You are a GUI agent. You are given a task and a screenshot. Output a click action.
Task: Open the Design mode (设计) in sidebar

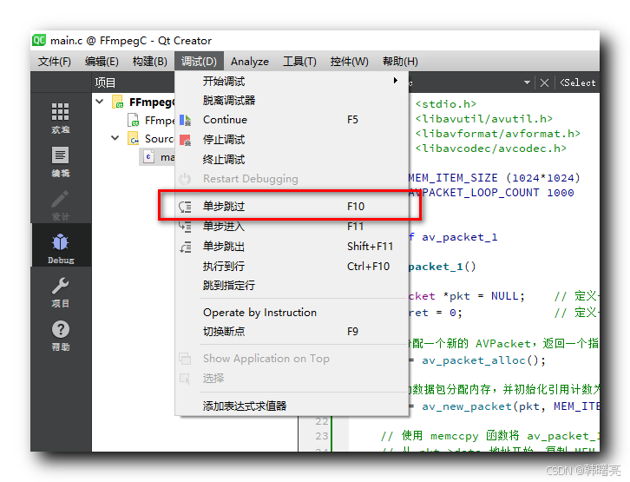(60, 205)
